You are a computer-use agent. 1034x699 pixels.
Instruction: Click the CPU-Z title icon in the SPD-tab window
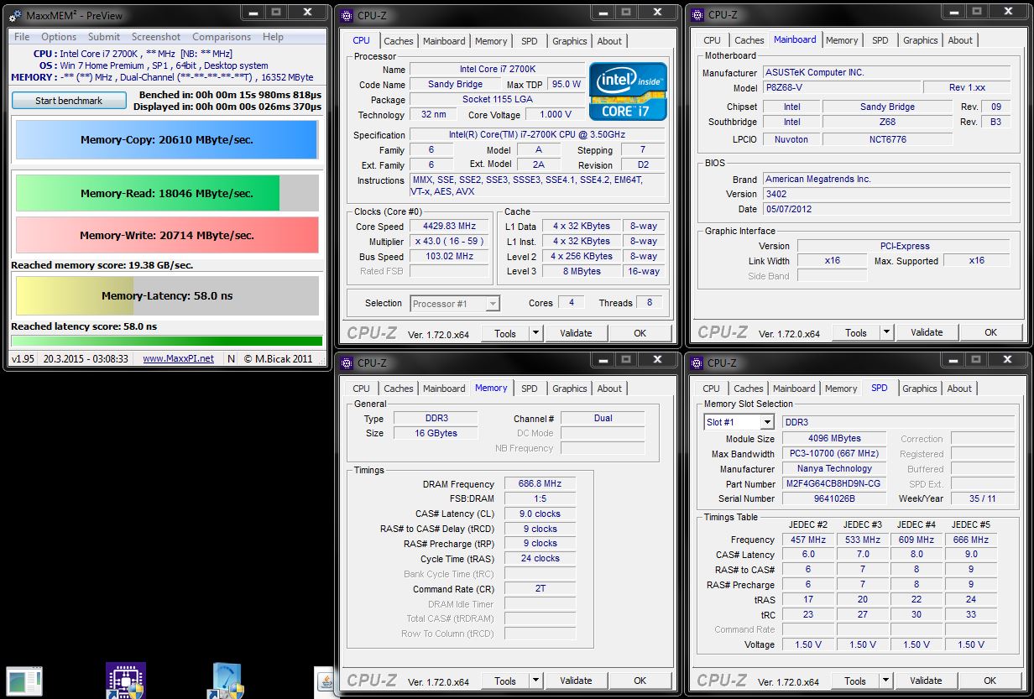[x=698, y=363]
